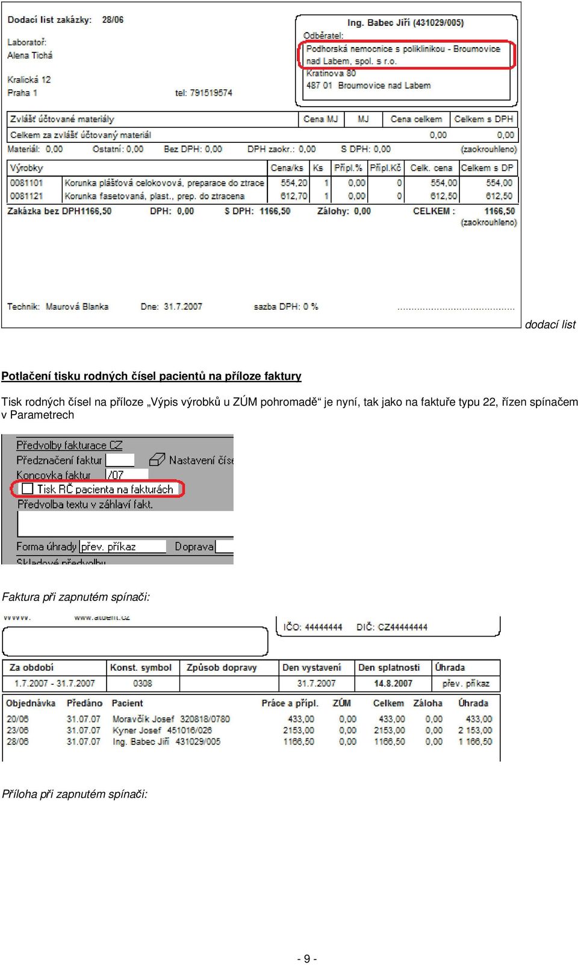Click page number - 9 -

point(307,958)
